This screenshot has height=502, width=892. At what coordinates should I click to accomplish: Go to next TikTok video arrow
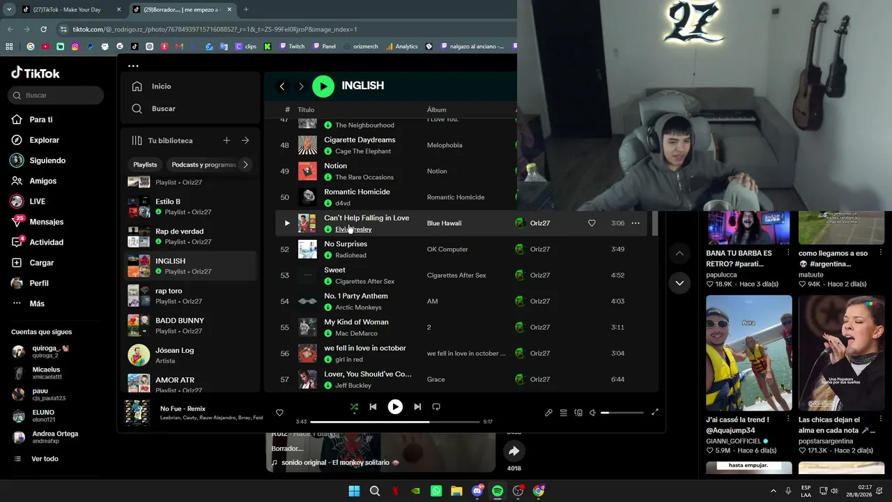(x=679, y=283)
